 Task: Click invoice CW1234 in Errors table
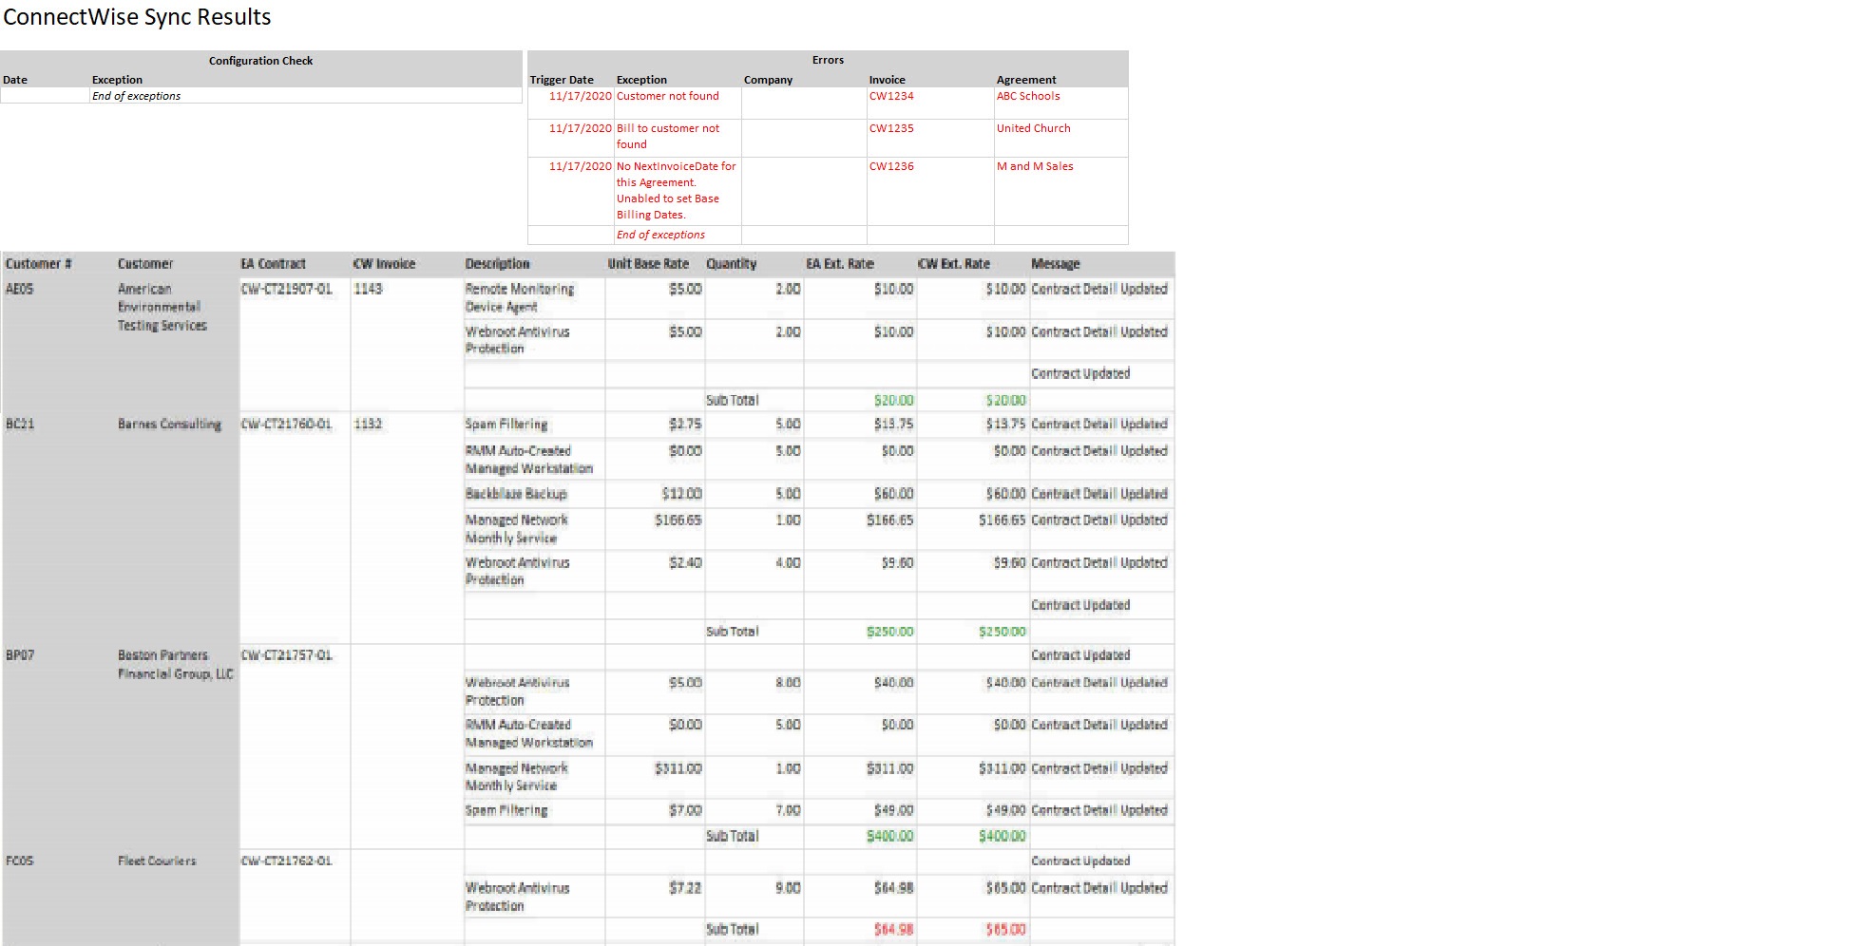pos(891,96)
